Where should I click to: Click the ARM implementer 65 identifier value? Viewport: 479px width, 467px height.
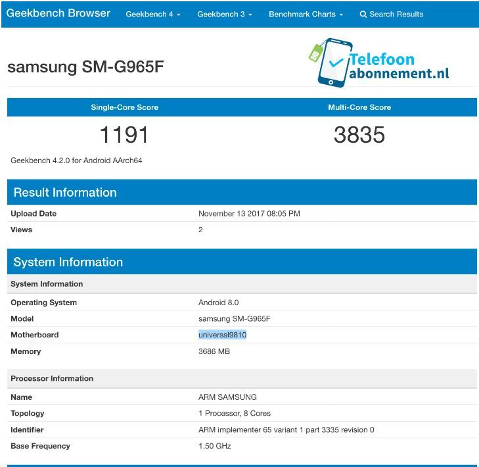[286, 430]
